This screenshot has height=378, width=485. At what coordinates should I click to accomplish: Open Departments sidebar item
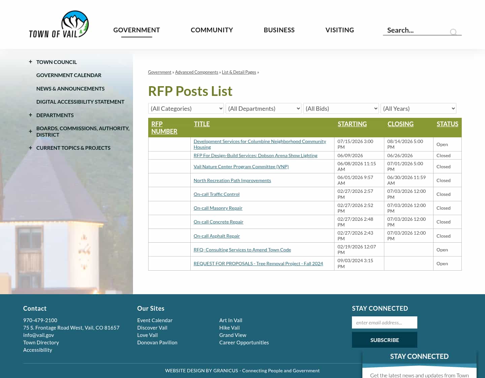pos(55,115)
